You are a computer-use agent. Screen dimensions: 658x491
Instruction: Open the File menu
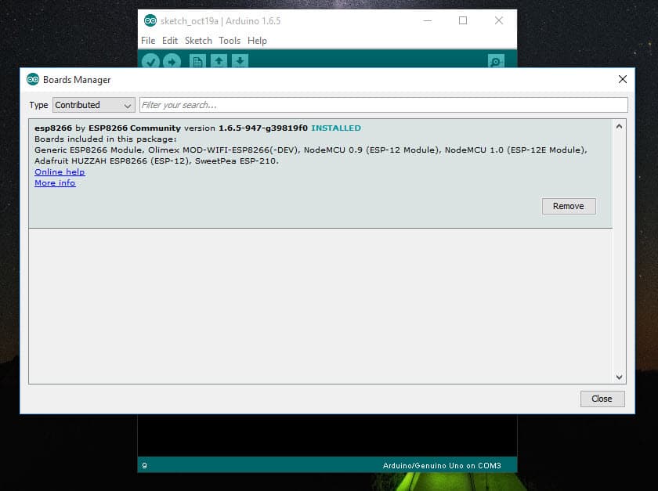(x=148, y=41)
